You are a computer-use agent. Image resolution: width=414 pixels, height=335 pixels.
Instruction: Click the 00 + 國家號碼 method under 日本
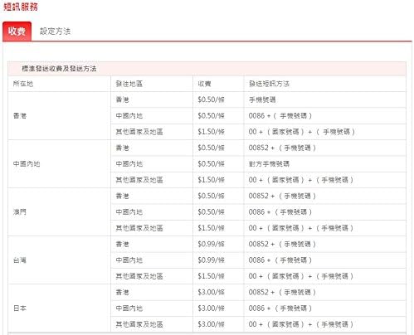pyautogui.click(x=301, y=324)
